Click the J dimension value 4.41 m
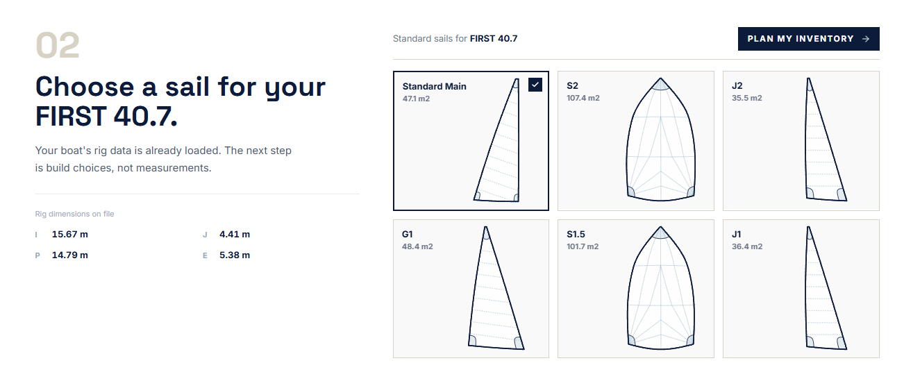 tap(235, 234)
